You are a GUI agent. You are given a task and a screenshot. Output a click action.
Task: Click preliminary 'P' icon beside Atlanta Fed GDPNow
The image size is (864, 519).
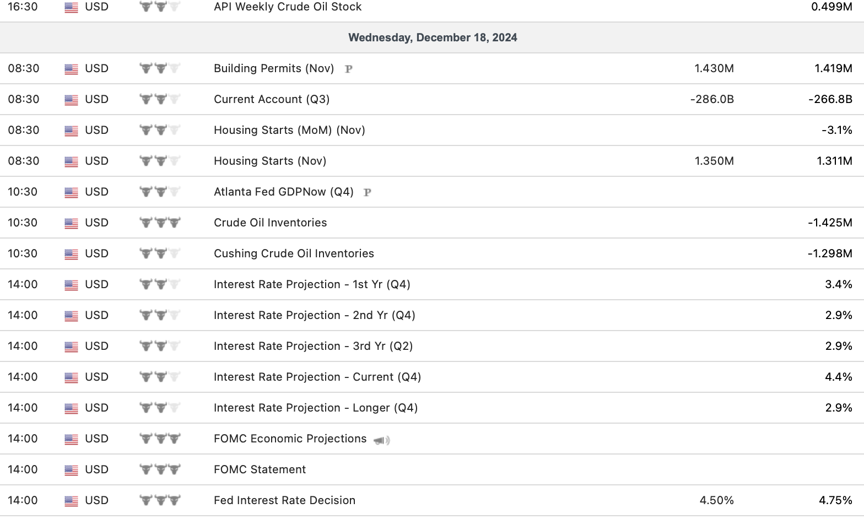(x=368, y=192)
